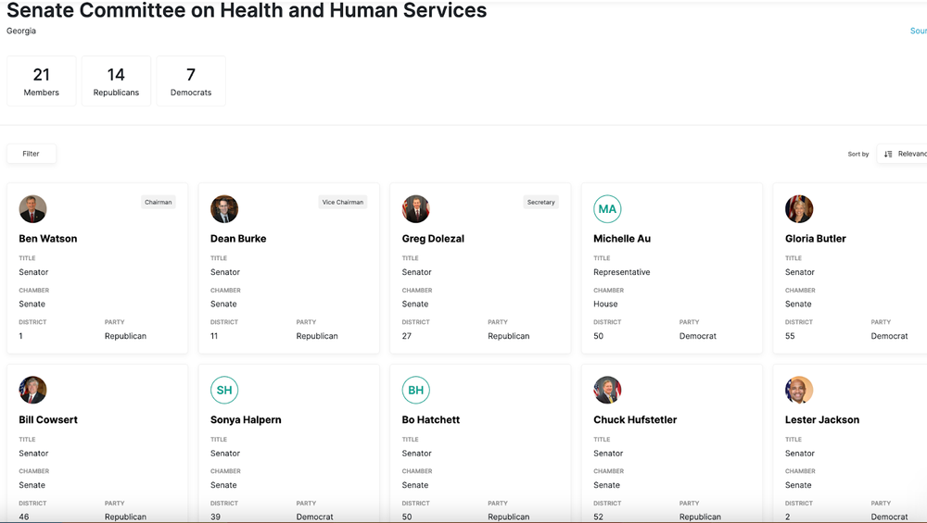The height and width of the screenshot is (523, 927).
Task: Click the Chairman badge on Ben Watson
Action: click(159, 202)
